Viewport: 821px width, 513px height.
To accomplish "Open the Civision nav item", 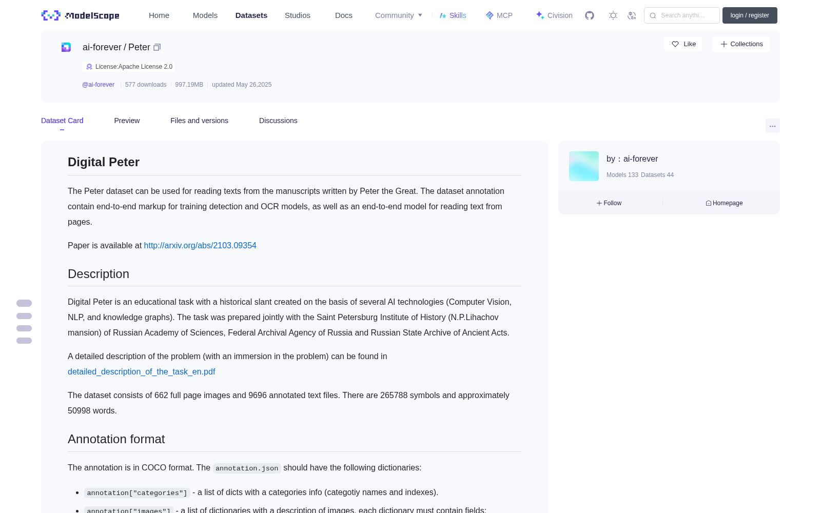I will coord(554,15).
